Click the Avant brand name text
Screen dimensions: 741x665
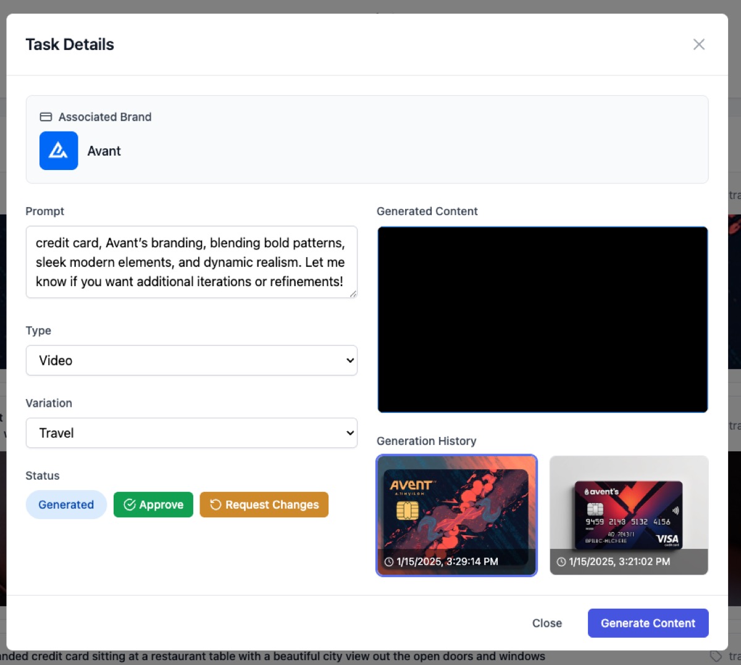click(104, 151)
